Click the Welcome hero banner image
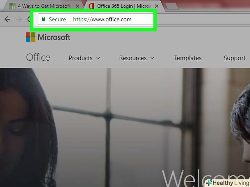The width and height of the screenshot is (250, 187). point(125,127)
